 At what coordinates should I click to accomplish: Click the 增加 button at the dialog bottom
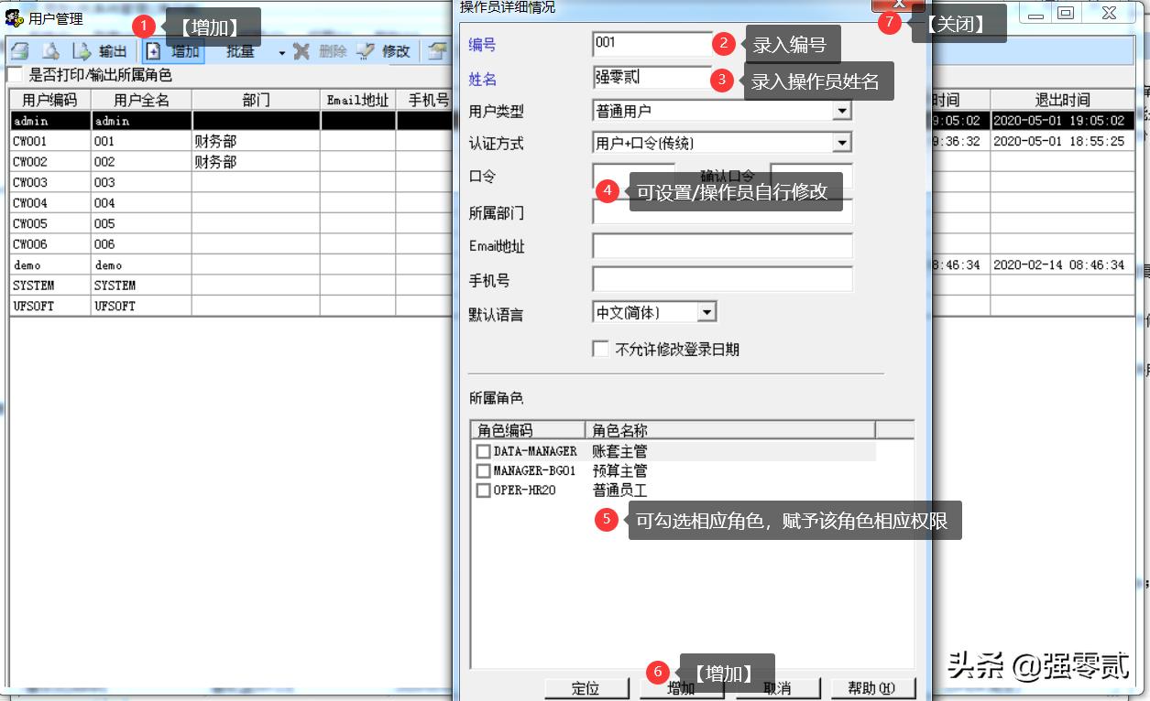click(682, 687)
